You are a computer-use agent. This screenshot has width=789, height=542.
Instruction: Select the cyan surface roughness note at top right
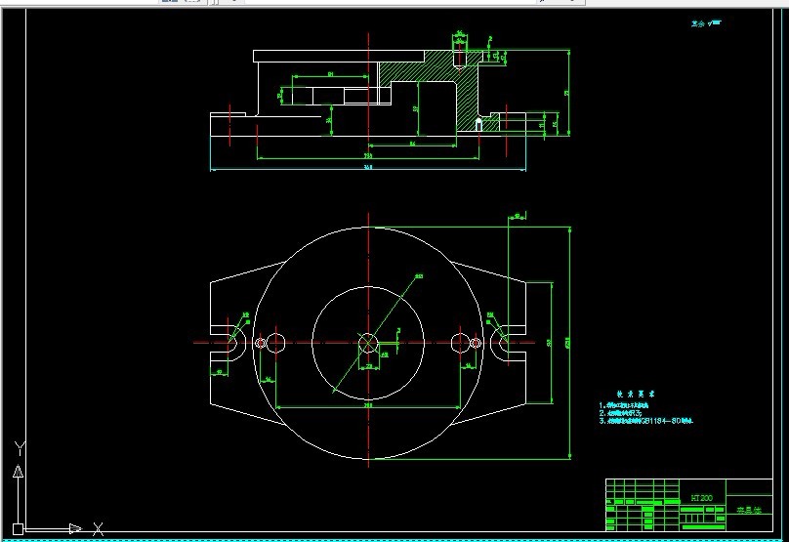[x=706, y=23]
